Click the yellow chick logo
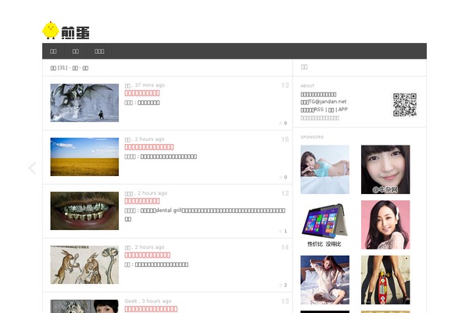This screenshot has width=469, height=313. pos(50,31)
